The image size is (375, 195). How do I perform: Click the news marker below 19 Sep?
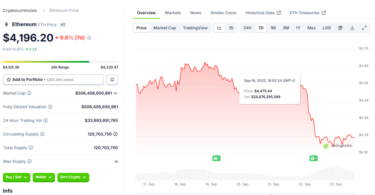coord(216,158)
